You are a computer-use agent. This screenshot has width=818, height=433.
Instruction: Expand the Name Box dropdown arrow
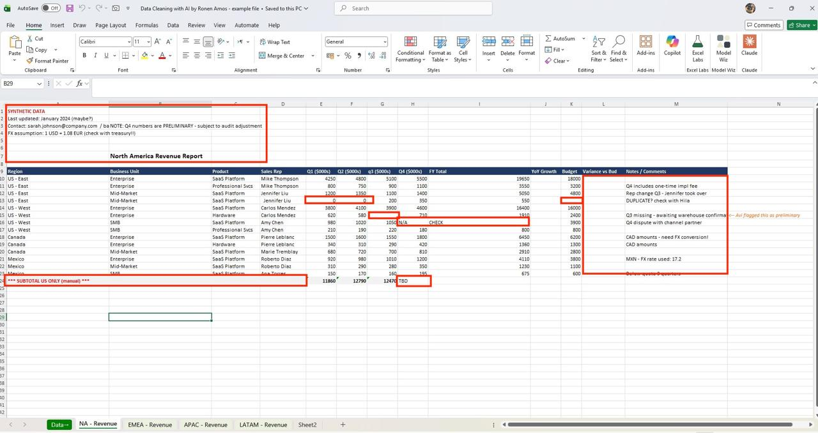[x=39, y=84]
